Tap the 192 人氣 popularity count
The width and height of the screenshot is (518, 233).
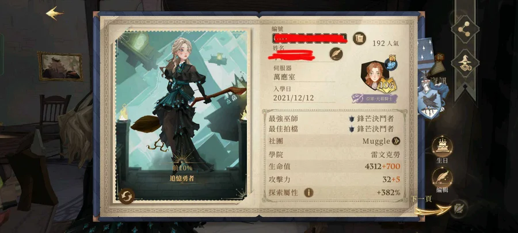pyautogui.click(x=386, y=43)
